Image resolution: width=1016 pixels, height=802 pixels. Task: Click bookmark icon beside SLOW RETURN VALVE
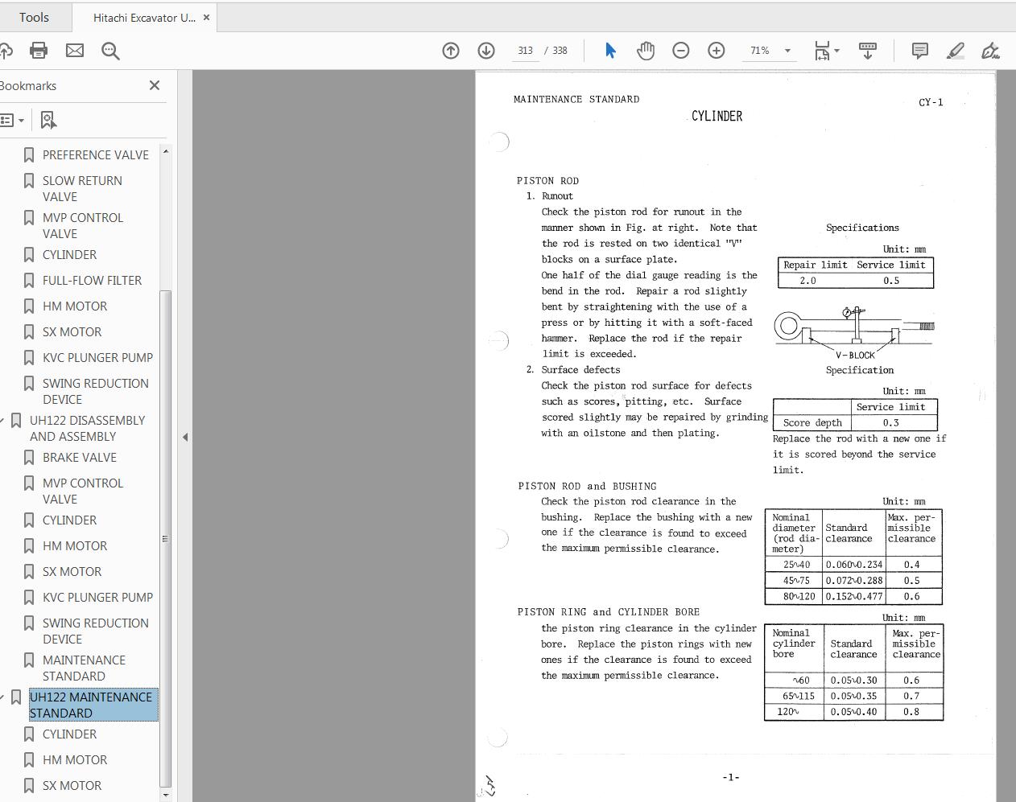click(29, 180)
